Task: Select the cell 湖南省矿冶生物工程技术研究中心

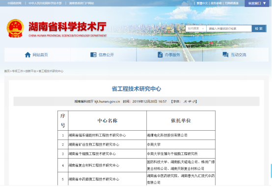Action: [108, 144]
